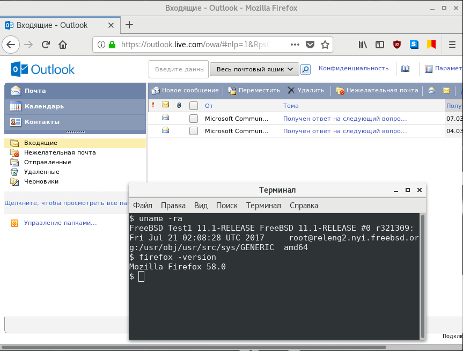
Task: Click envelope icon of the 07.03 message
Action: point(166,118)
